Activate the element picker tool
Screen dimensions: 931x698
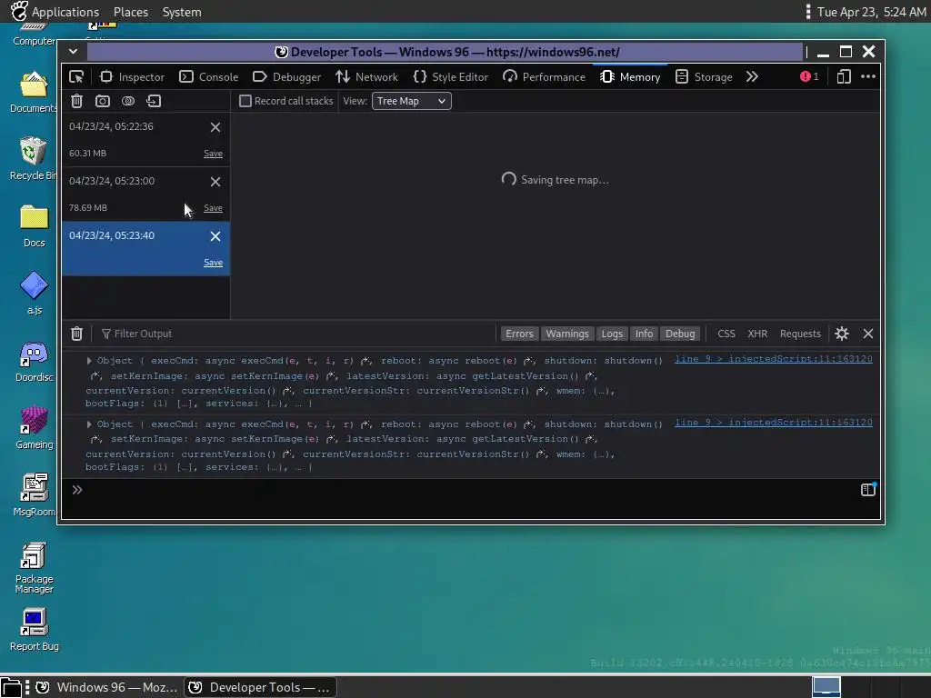[x=76, y=77]
